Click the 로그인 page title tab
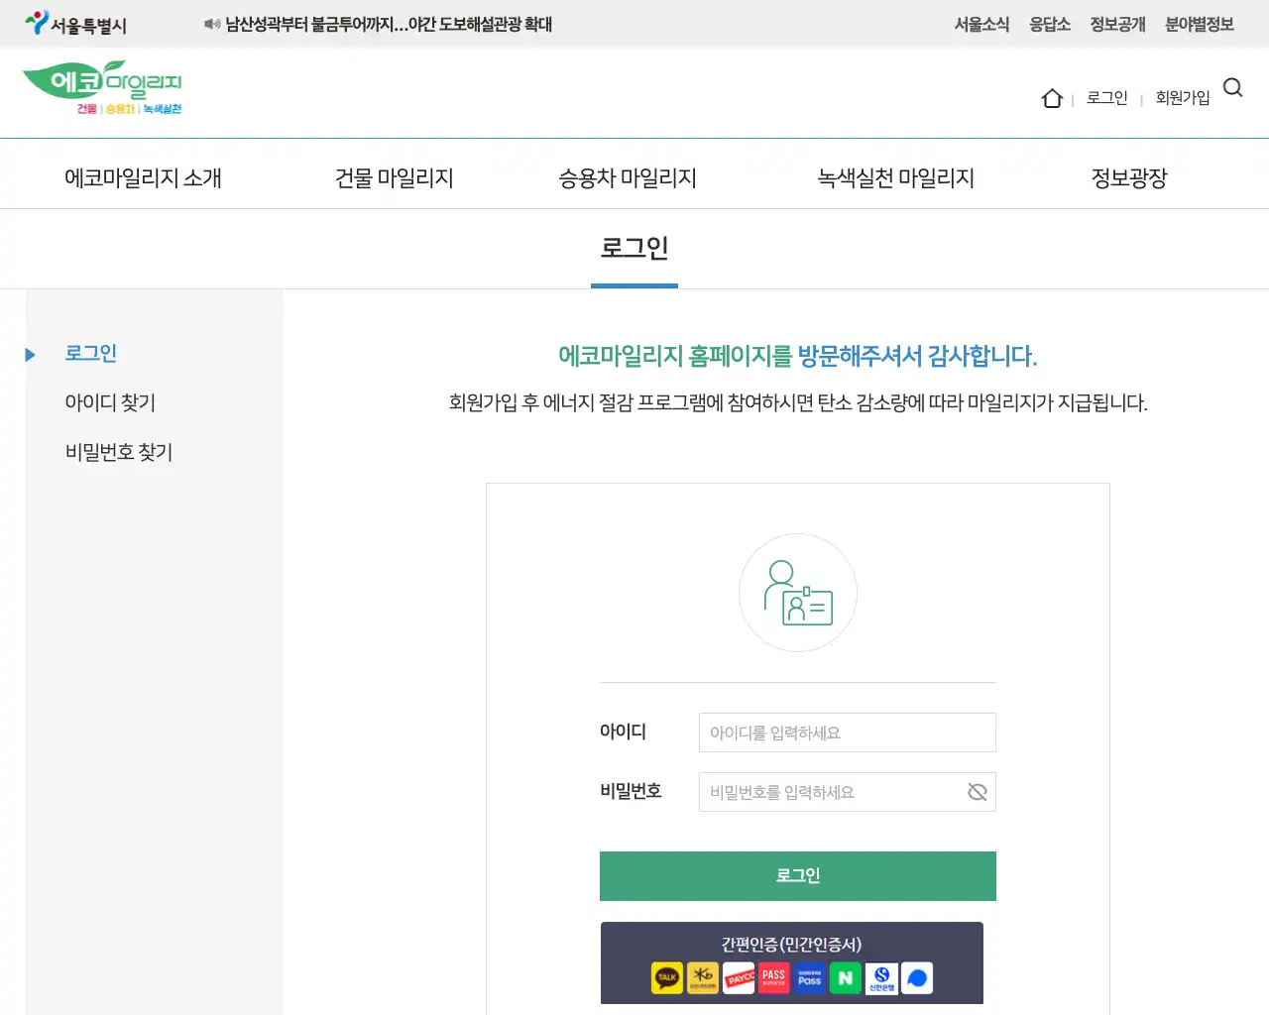The height and width of the screenshot is (1015, 1269). click(634, 248)
